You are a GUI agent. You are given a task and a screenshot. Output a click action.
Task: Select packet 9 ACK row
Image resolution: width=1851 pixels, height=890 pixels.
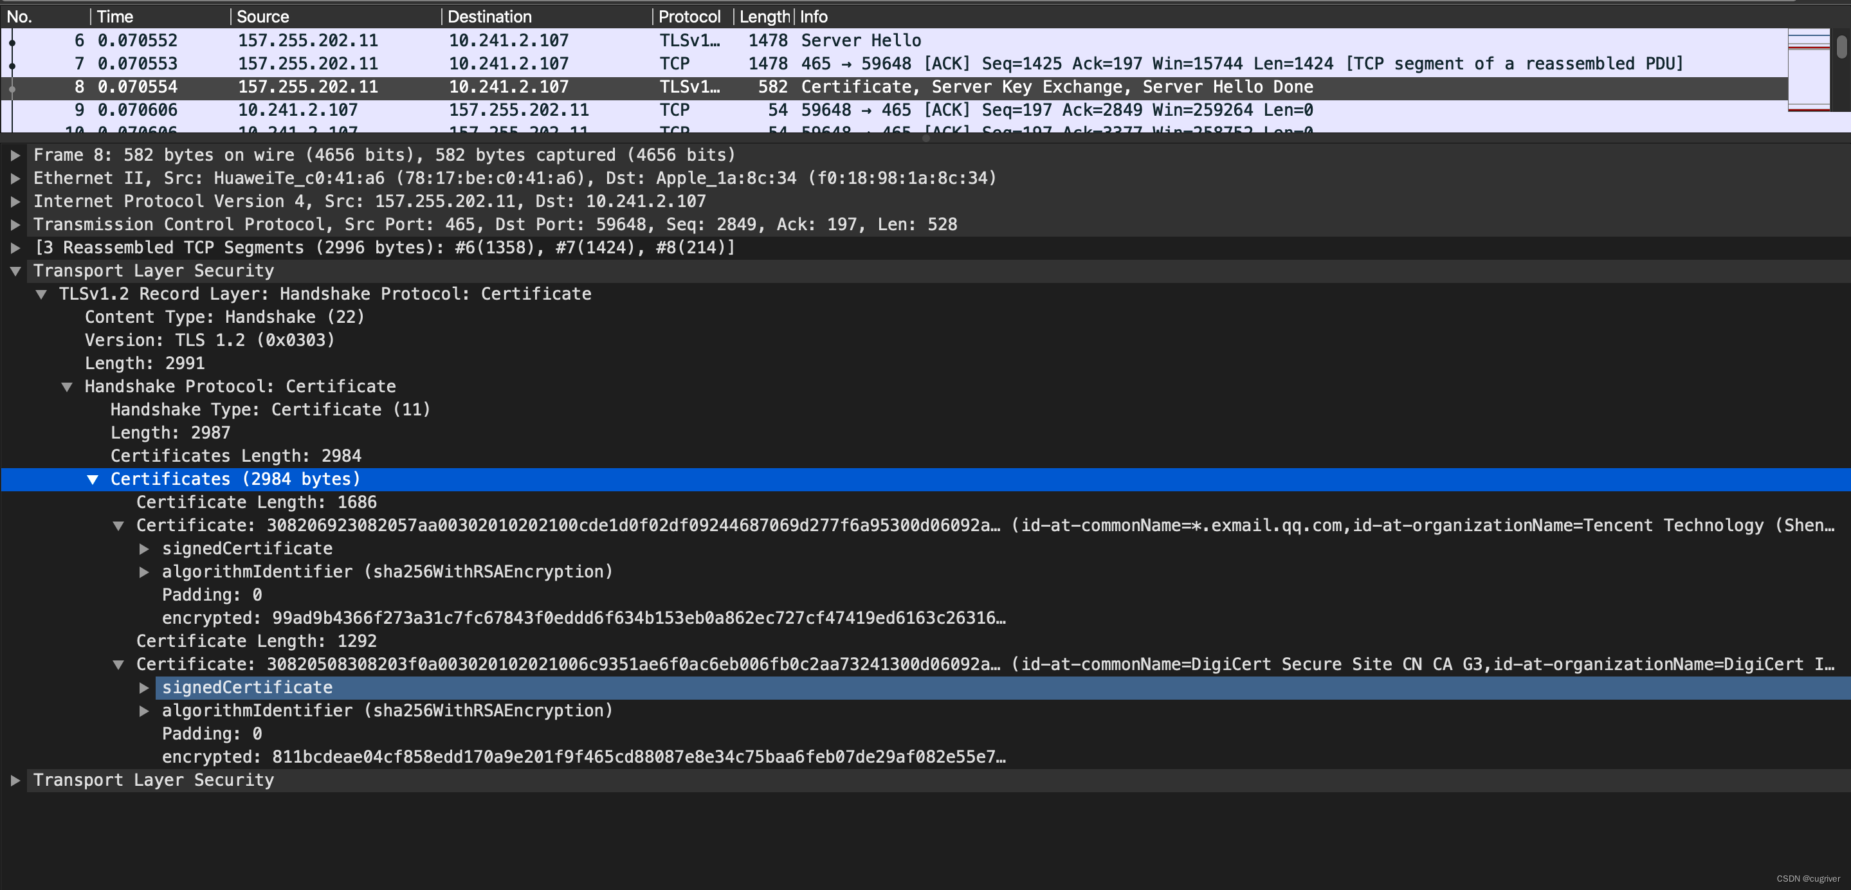[894, 110]
